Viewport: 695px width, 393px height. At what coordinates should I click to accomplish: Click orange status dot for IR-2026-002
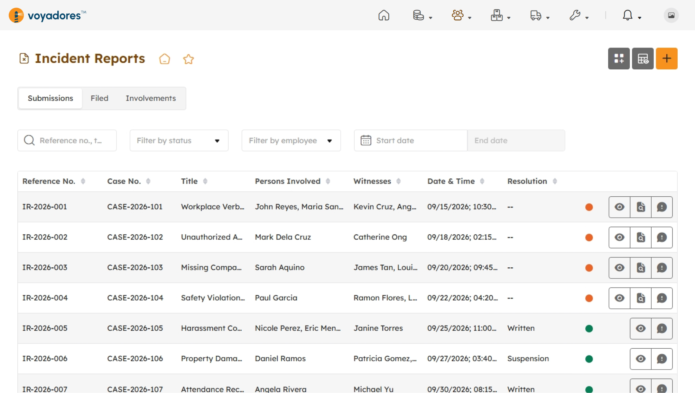click(589, 237)
